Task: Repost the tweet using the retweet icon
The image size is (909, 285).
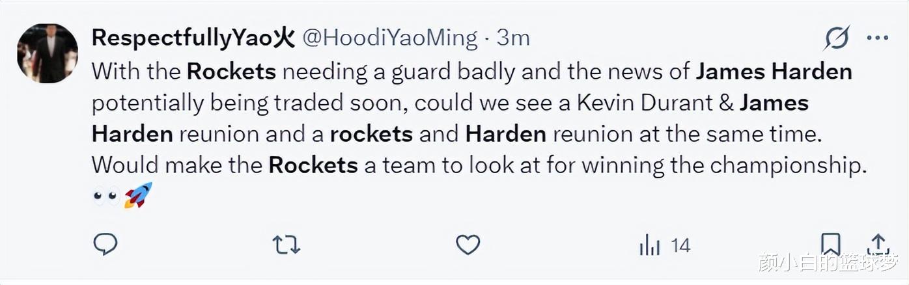Action: pyautogui.click(x=286, y=245)
